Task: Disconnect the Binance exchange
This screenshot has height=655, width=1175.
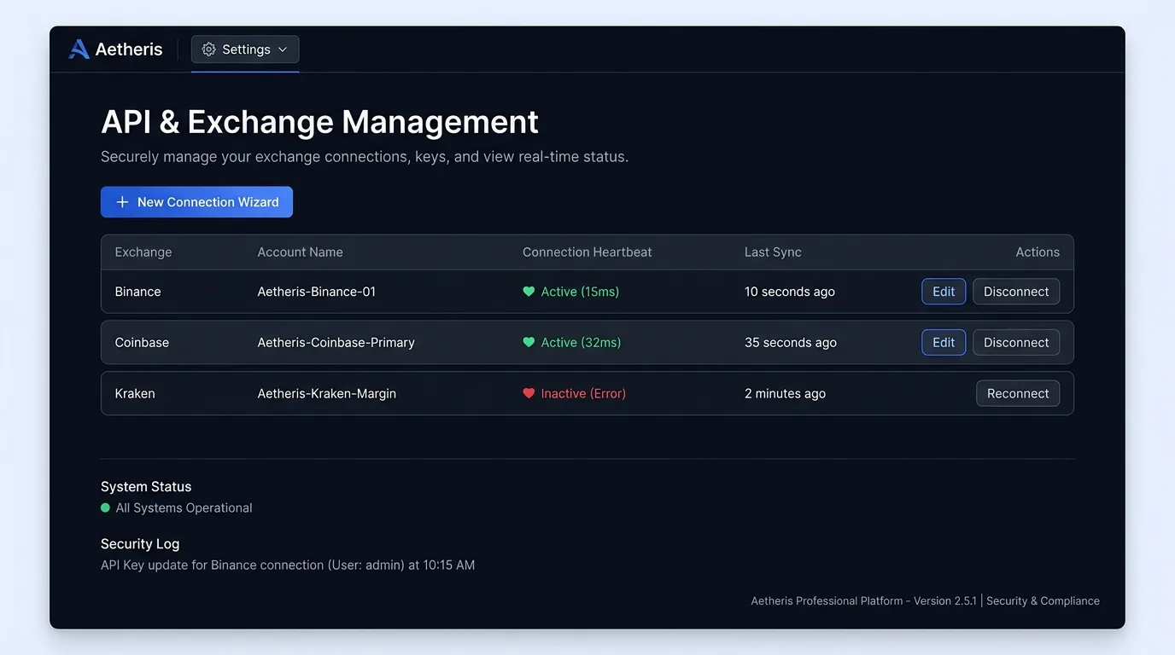Action: pyautogui.click(x=1016, y=292)
